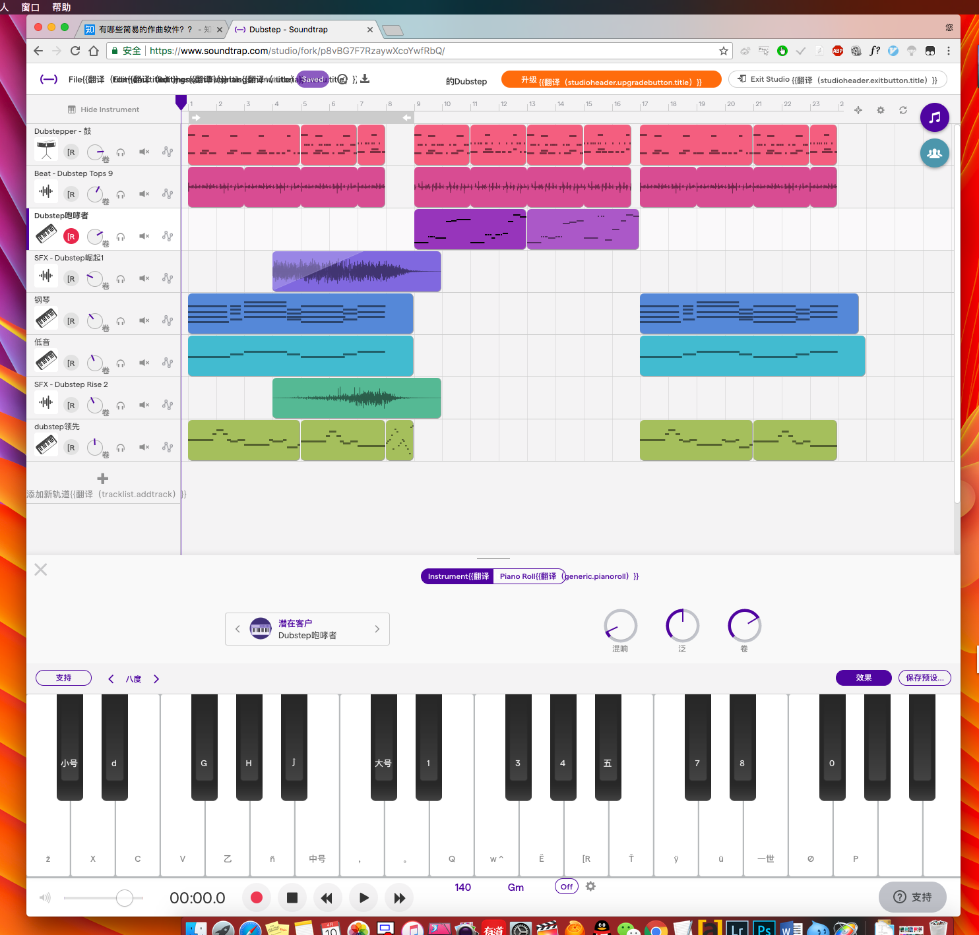Switch to the 知乎 browser tab
979x935 pixels.
point(155,30)
